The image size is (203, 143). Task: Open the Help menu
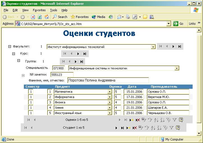pos(65,10)
